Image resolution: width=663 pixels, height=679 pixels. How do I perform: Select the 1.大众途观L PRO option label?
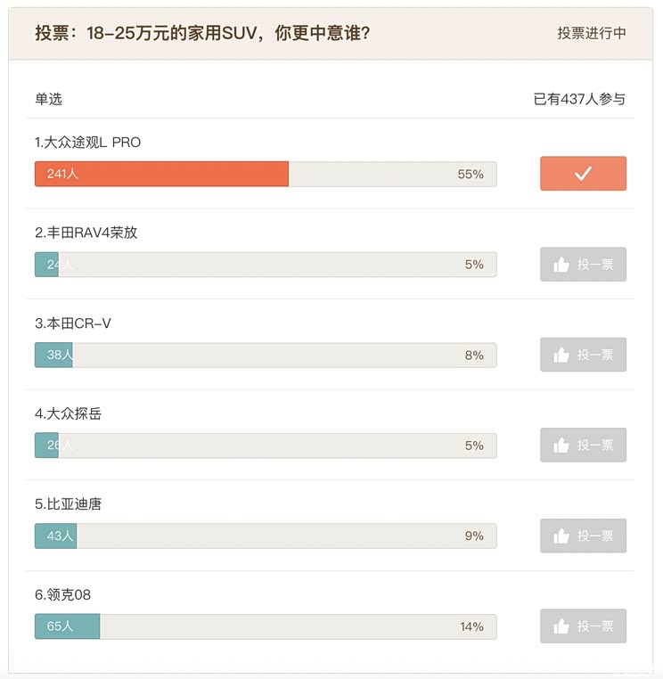[x=87, y=143]
